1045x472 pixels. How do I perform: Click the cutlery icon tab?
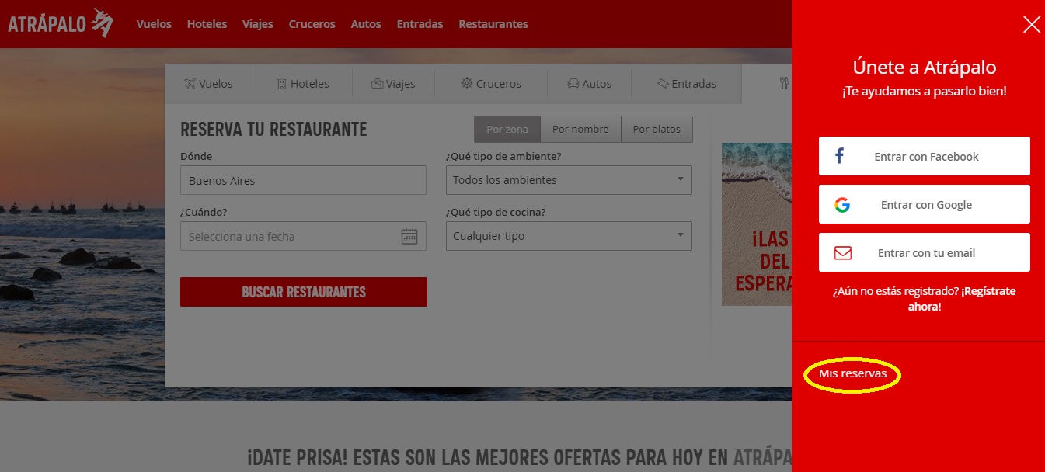click(785, 83)
